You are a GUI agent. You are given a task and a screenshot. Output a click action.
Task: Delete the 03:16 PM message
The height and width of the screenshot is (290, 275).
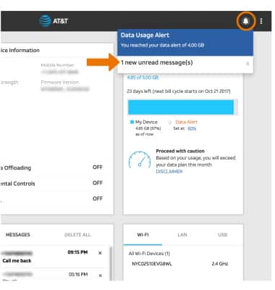(x=100, y=275)
